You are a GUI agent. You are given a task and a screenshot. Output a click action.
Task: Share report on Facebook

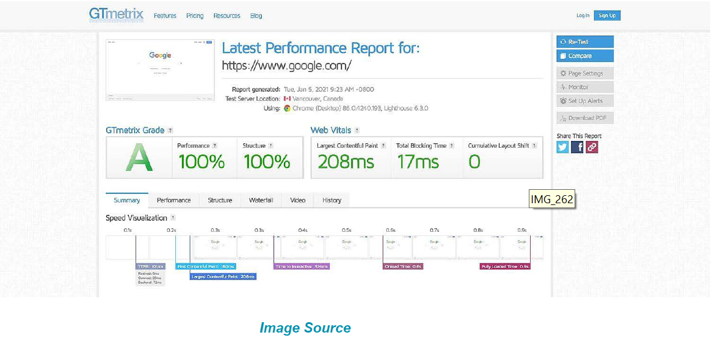577,147
